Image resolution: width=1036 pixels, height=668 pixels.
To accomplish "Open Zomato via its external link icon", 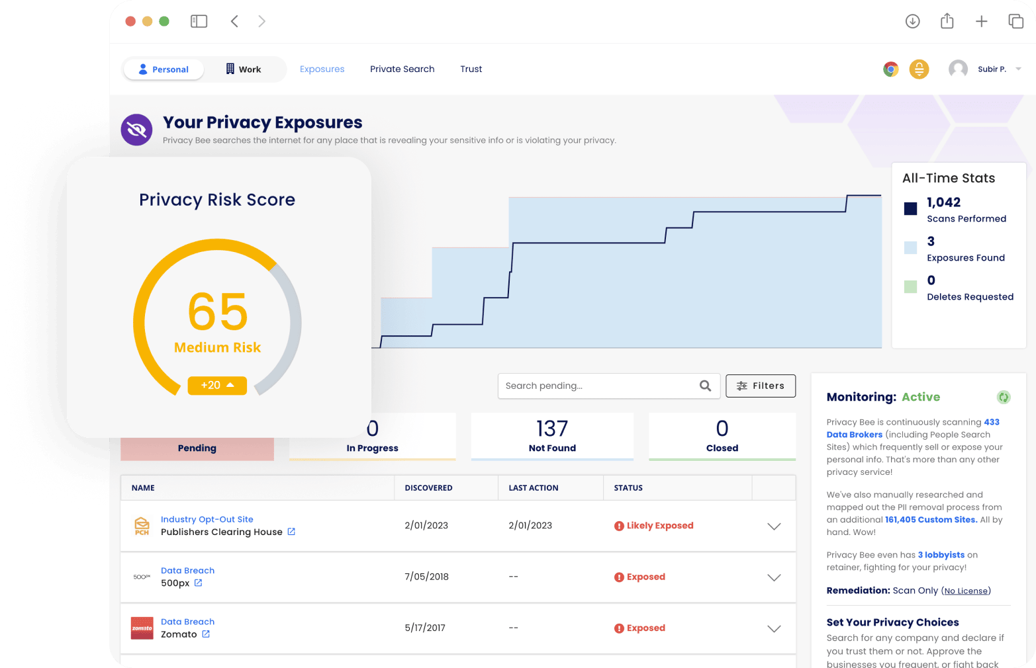I will point(206,634).
